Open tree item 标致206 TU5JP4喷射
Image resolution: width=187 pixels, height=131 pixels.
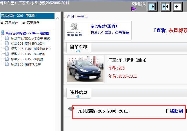point(27,59)
